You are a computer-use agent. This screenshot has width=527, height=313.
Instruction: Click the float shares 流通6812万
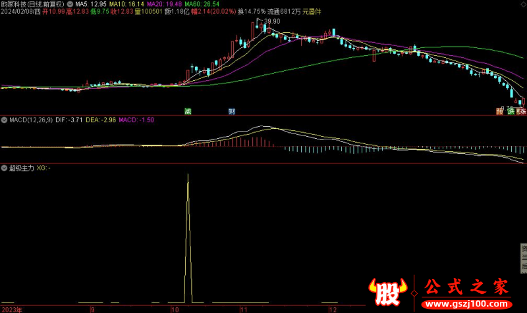coord(284,12)
